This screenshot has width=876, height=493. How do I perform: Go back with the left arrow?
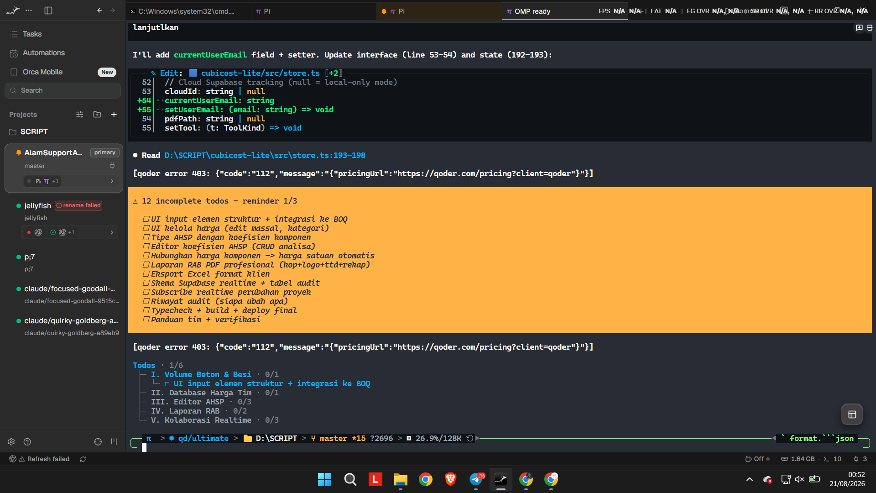99,10
